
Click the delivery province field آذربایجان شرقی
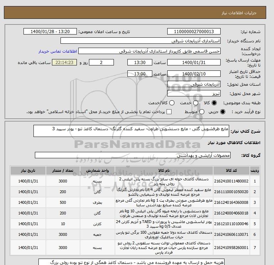click(194, 84)
